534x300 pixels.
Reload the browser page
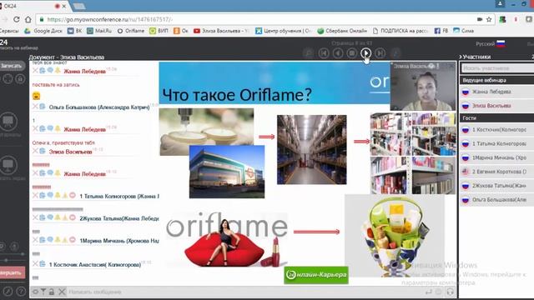pos(17,19)
